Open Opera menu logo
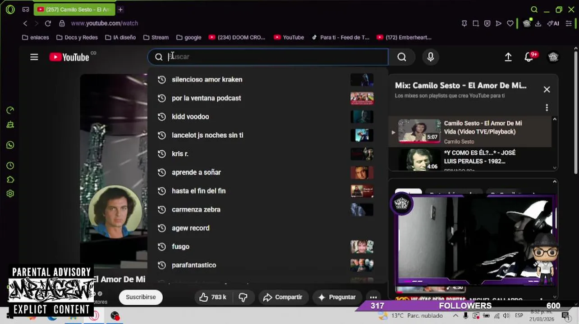The width and height of the screenshot is (579, 324). click(x=10, y=9)
